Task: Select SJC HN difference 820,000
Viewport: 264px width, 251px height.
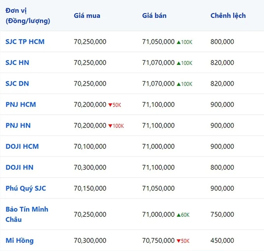Action: [x=222, y=63]
